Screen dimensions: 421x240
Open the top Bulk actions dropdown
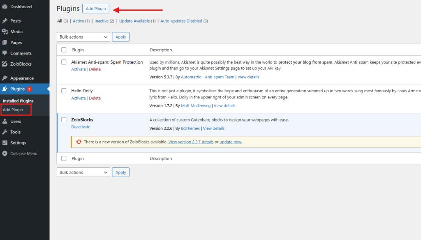point(83,37)
